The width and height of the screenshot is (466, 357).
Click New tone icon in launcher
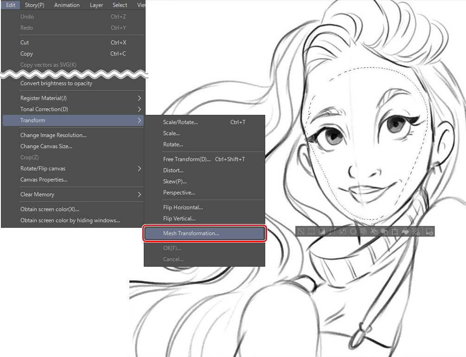(x=415, y=231)
